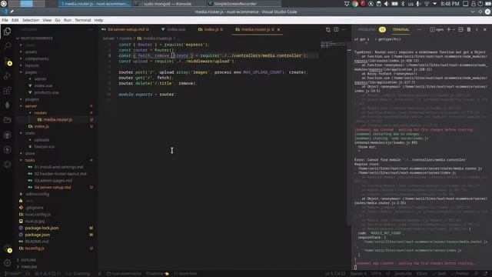Viewport: 492px width, 277px height.
Task: Switch to SimpleScreenRecorder taskbar window
Action: [x=235, y=4]
